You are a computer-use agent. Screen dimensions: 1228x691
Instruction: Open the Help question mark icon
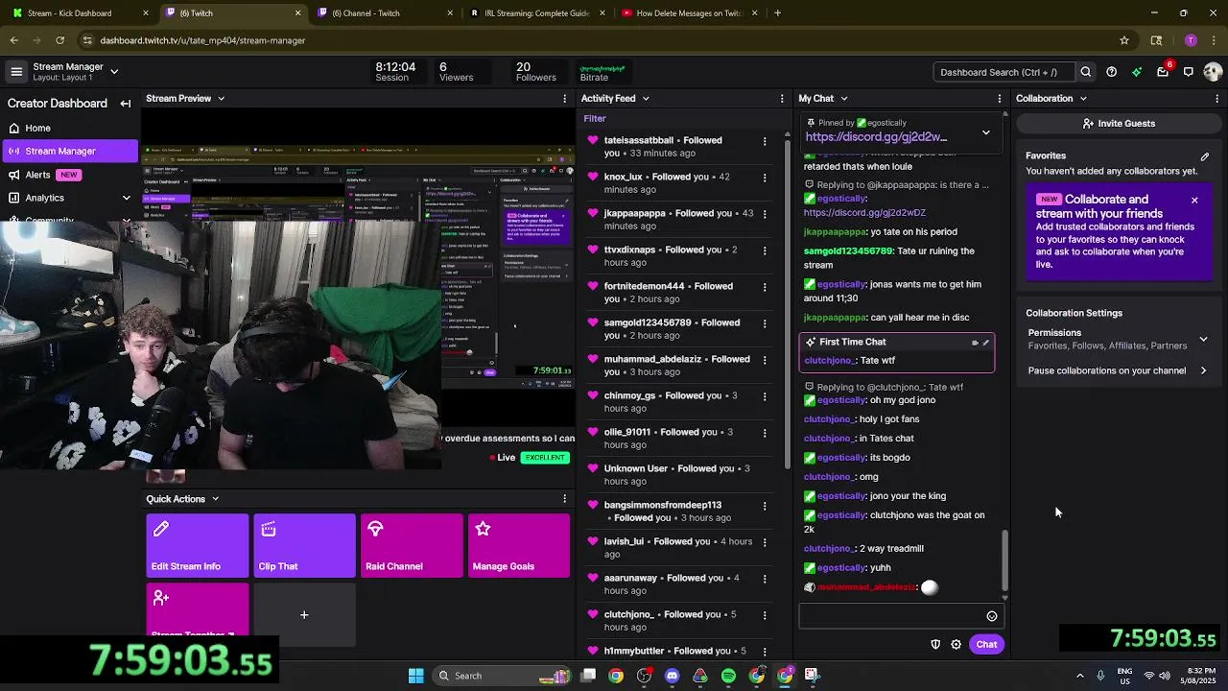coord(1111,72)
